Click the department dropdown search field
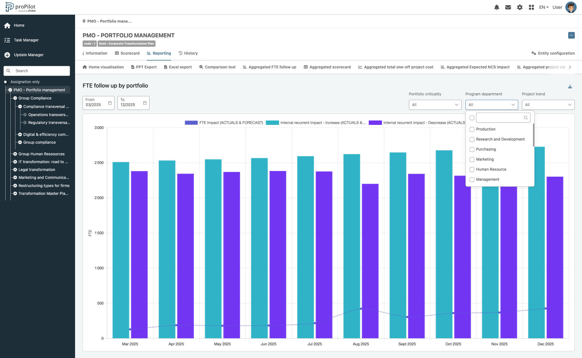Viewport: 582px width, 358px height. (x=503, y=118)
